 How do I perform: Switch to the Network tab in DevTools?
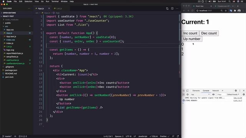coord(215,91)
